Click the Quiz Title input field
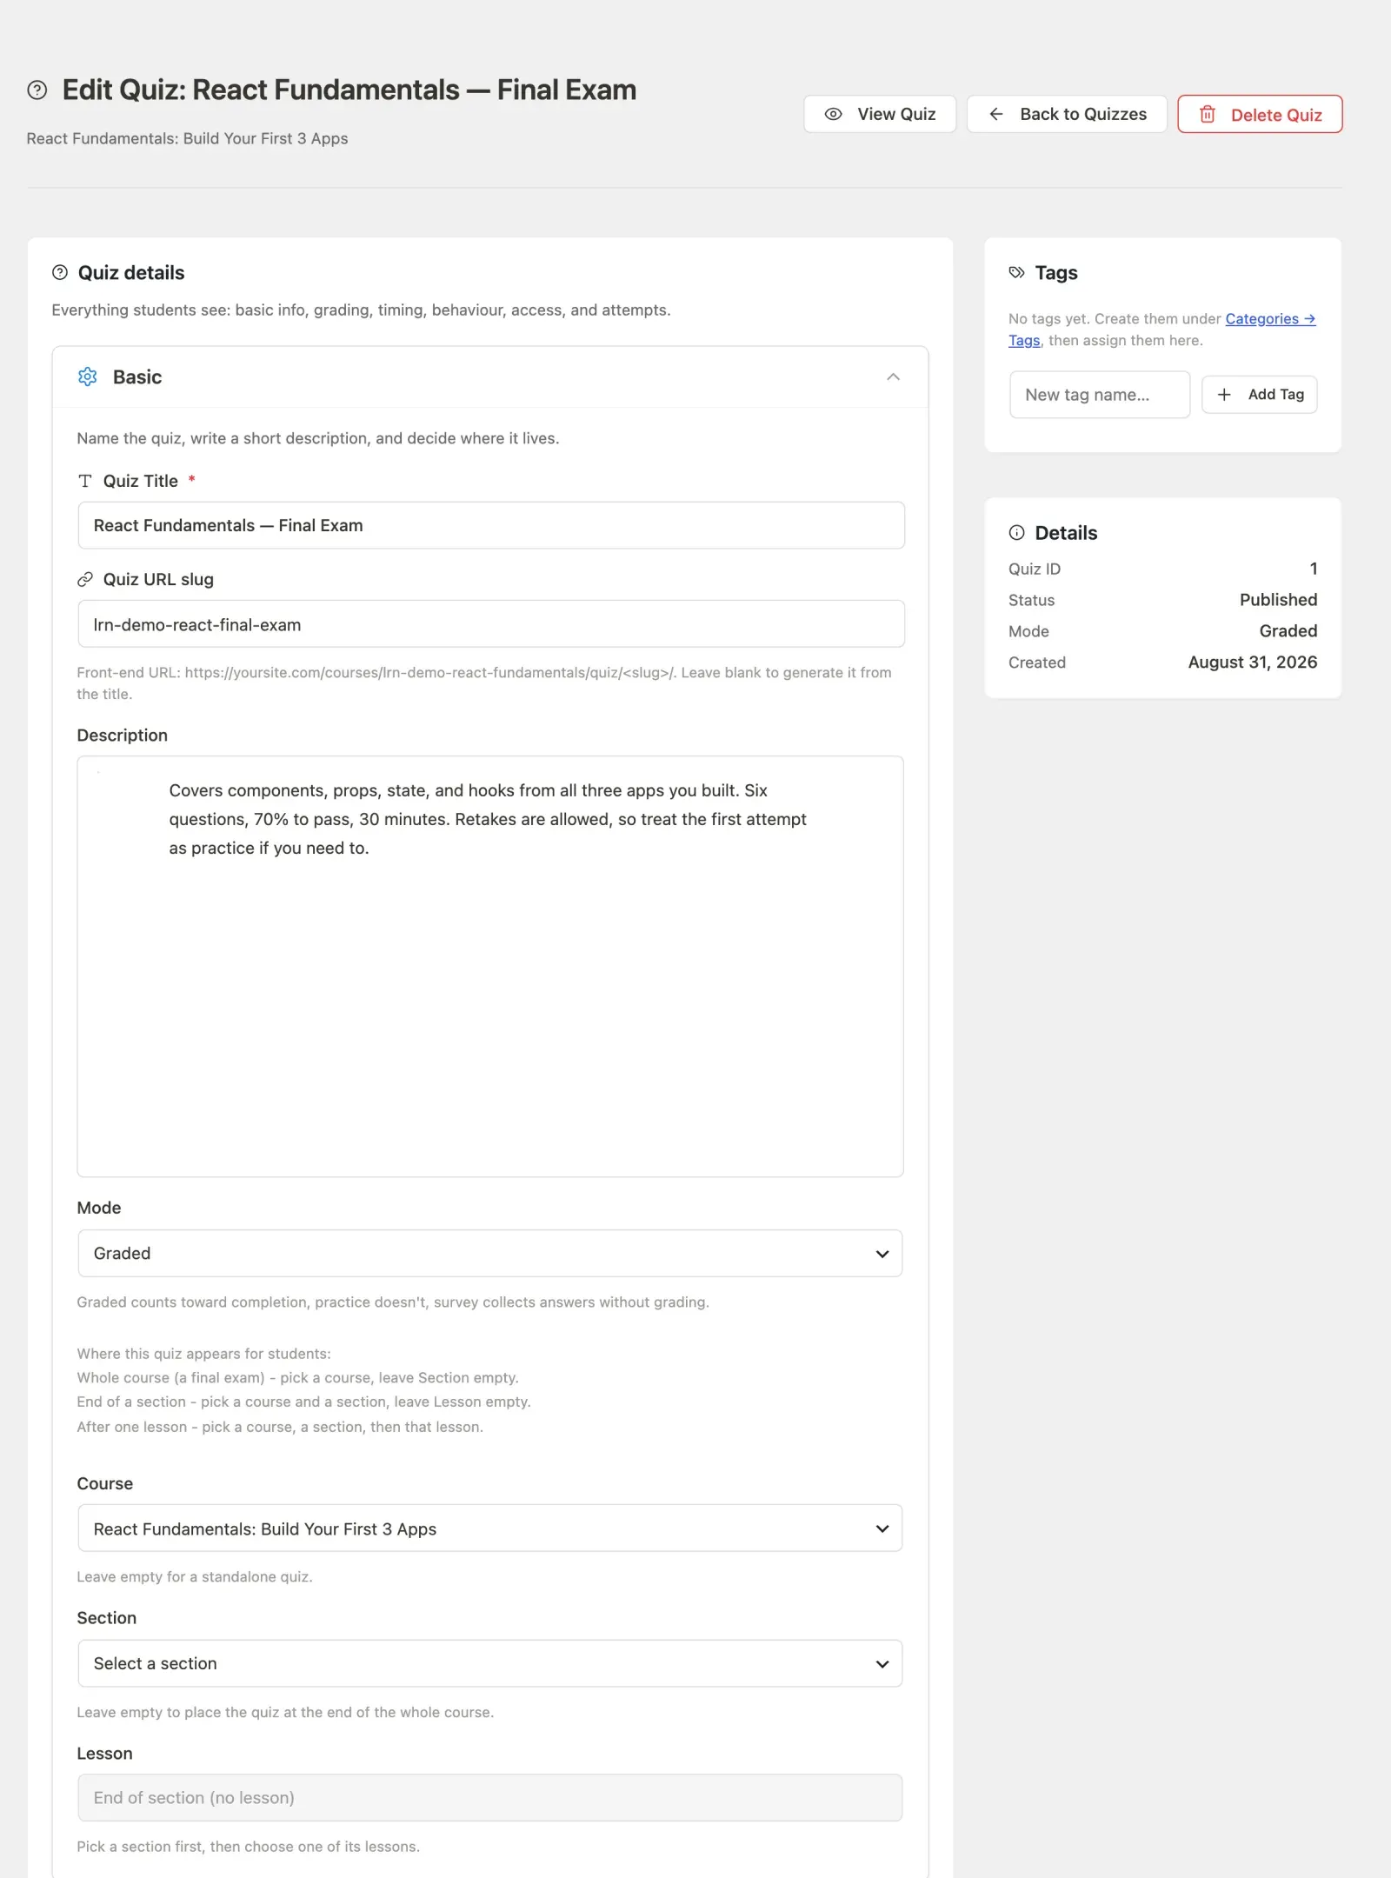The width and height of the screenshot is (1391, 1878). (x=491, y=525)
